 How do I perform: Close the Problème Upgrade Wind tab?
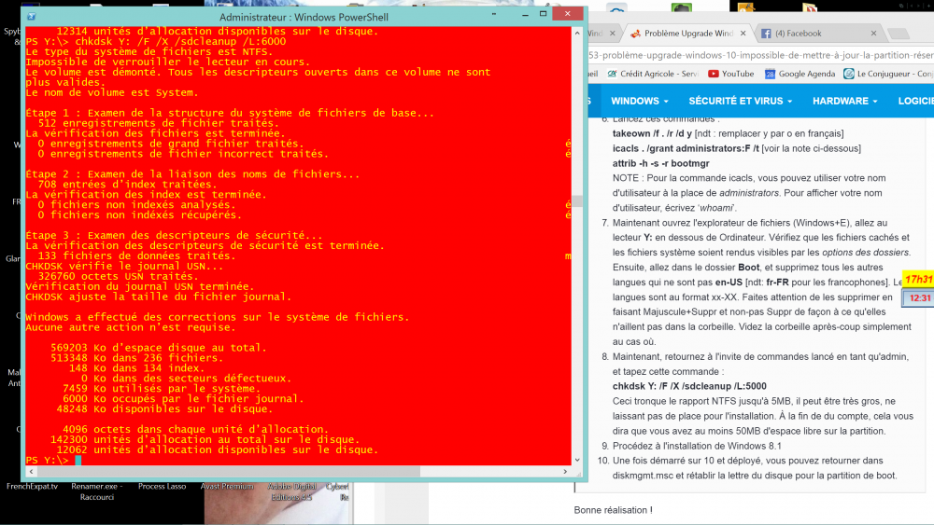(743, 34)
